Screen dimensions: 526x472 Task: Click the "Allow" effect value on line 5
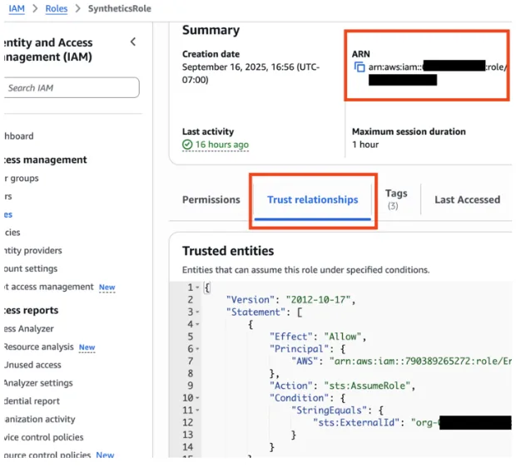tap(342, 337)
